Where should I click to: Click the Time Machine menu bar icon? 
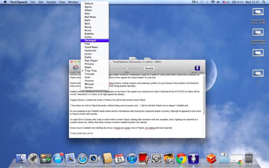pyautogui.click(x=202, y=2)
